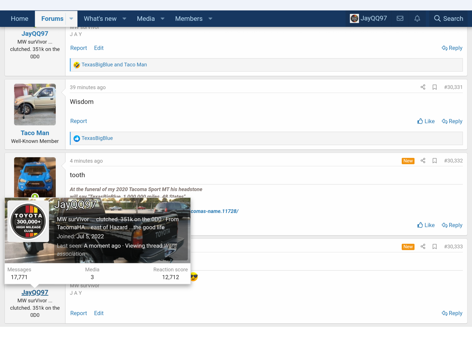This screenshot has height=347, width=472.
Task: Open the Media navigation tab
Action: [146, 19]
